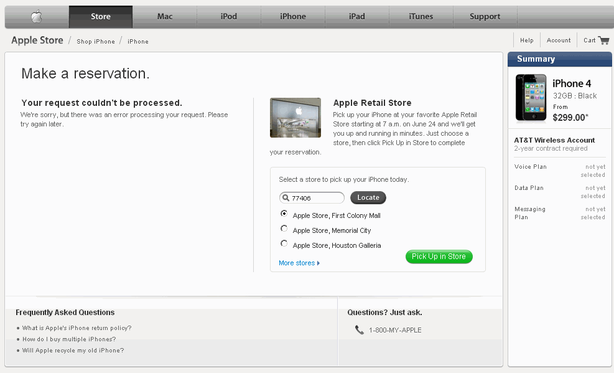This screenshot has height=373, width=614.
Task: Select Apple Store, Memorial City radio
Action: pos(284,229)
